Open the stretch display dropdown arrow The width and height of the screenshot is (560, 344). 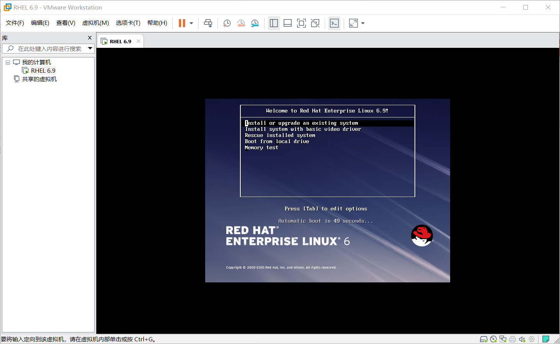click(x=363, y=23)
